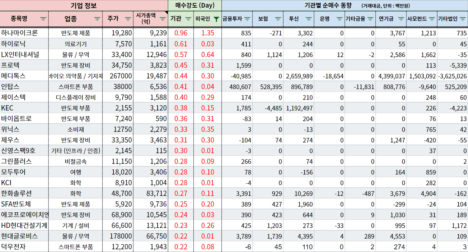
Task: Select stock name cell 프로텍
Action: [24, 65]
